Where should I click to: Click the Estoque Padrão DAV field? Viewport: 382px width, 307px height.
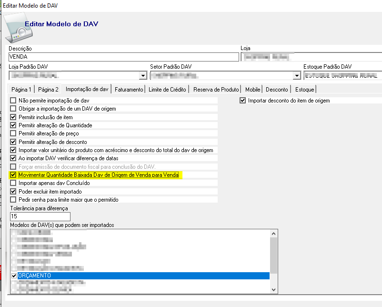(343, 76)
